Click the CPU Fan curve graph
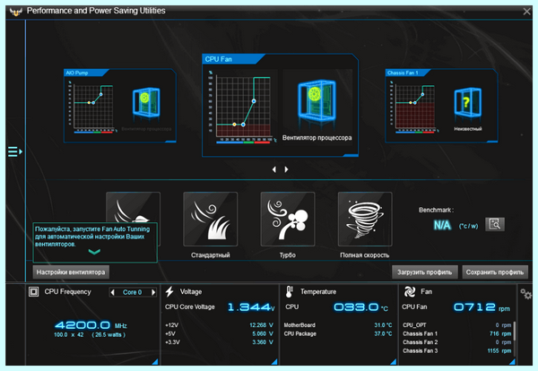This screenshot has height=371, width=538. [243, 107]
